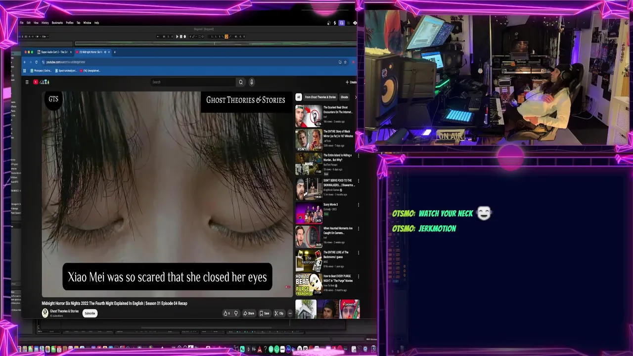Mute audio on the Midnight Horror tab
This screenshot has height=356, width=633.
tap(105, 52)
